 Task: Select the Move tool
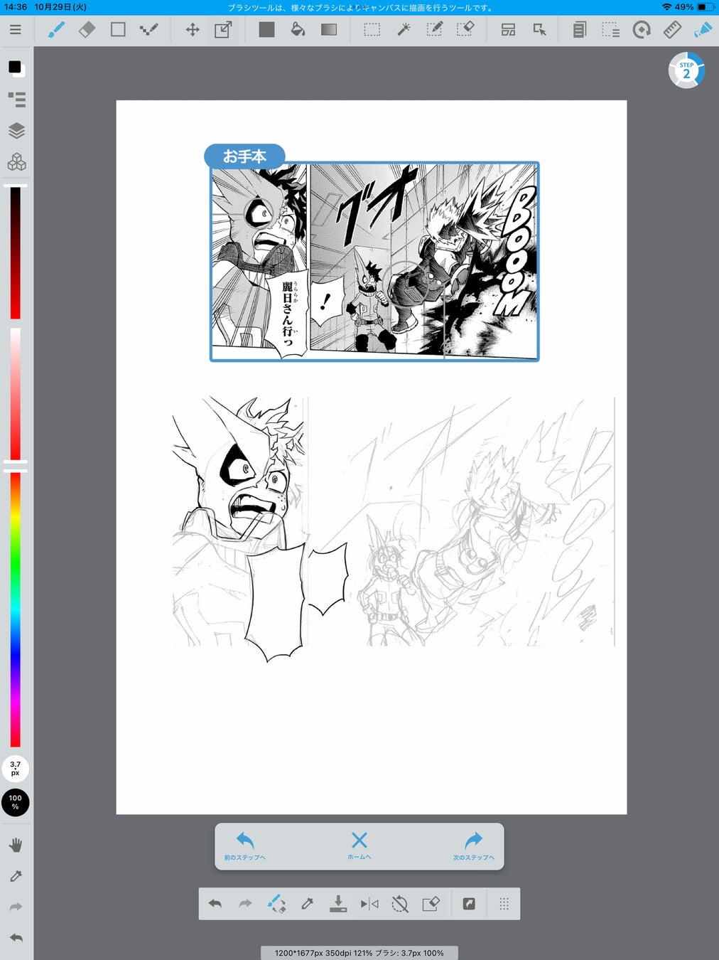192,30
